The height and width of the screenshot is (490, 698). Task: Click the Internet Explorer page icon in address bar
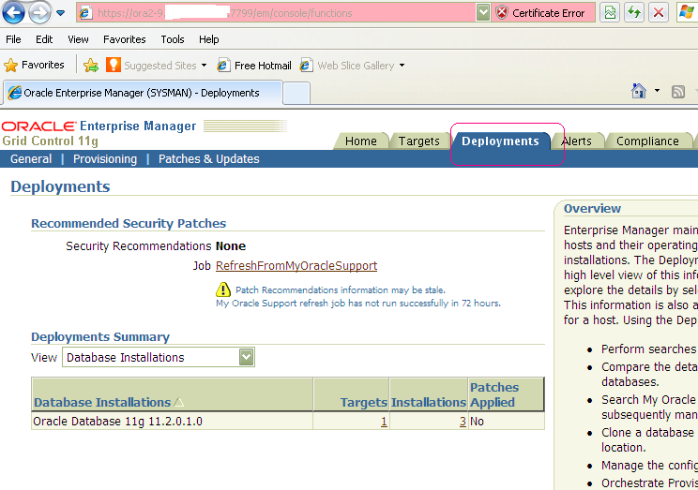(x=85, y=13)
